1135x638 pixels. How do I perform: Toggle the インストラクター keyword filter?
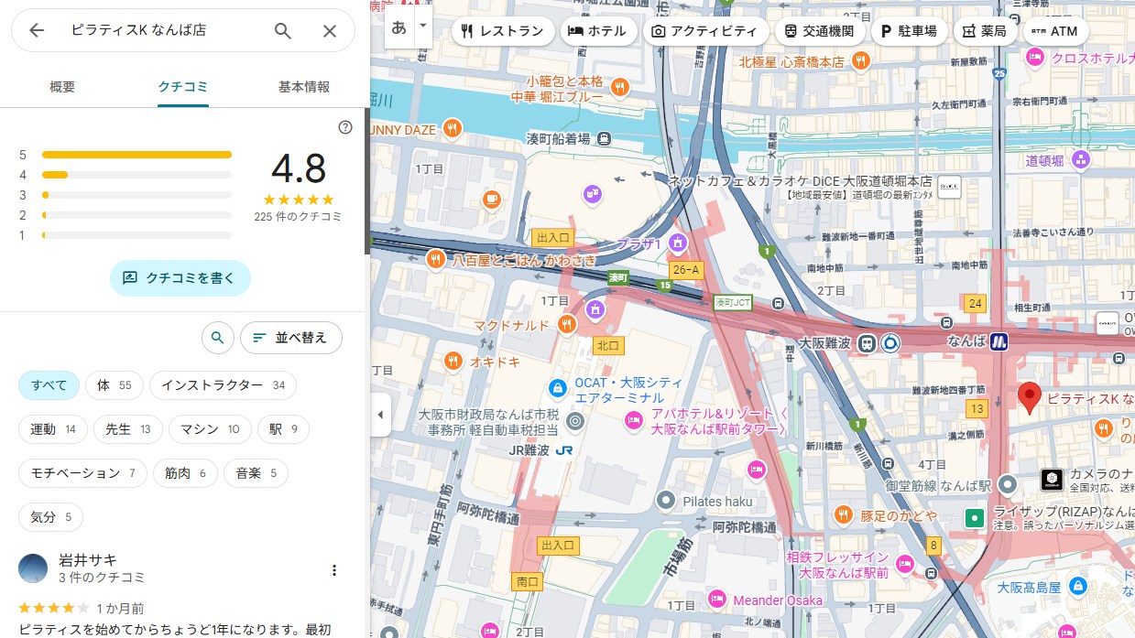pos(223,385)
